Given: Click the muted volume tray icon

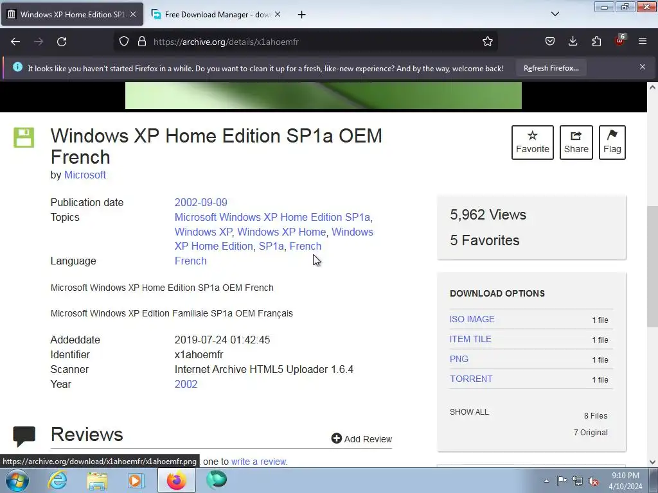Looking at the screenshot, I should tap(593, 481).
